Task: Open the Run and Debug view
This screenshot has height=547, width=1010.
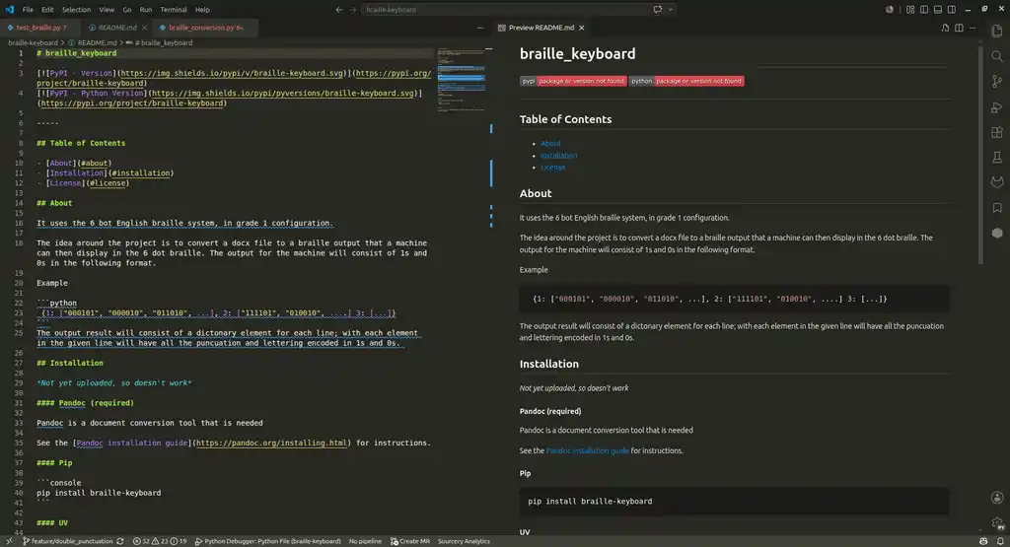Action: [x=997, y=106]
